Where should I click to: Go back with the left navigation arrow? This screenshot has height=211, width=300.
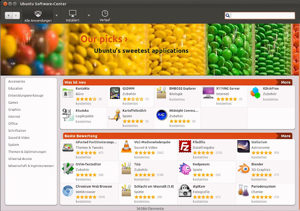[8, 15]
